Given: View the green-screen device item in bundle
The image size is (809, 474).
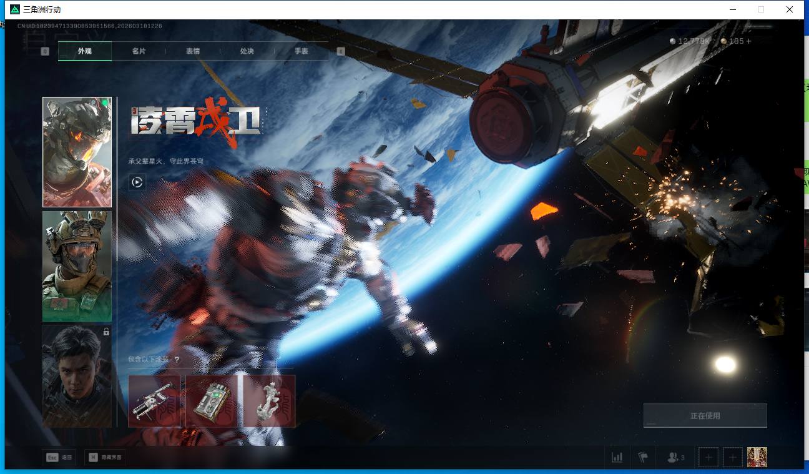Looking at the screenshot, I should [x=212, y=401].
